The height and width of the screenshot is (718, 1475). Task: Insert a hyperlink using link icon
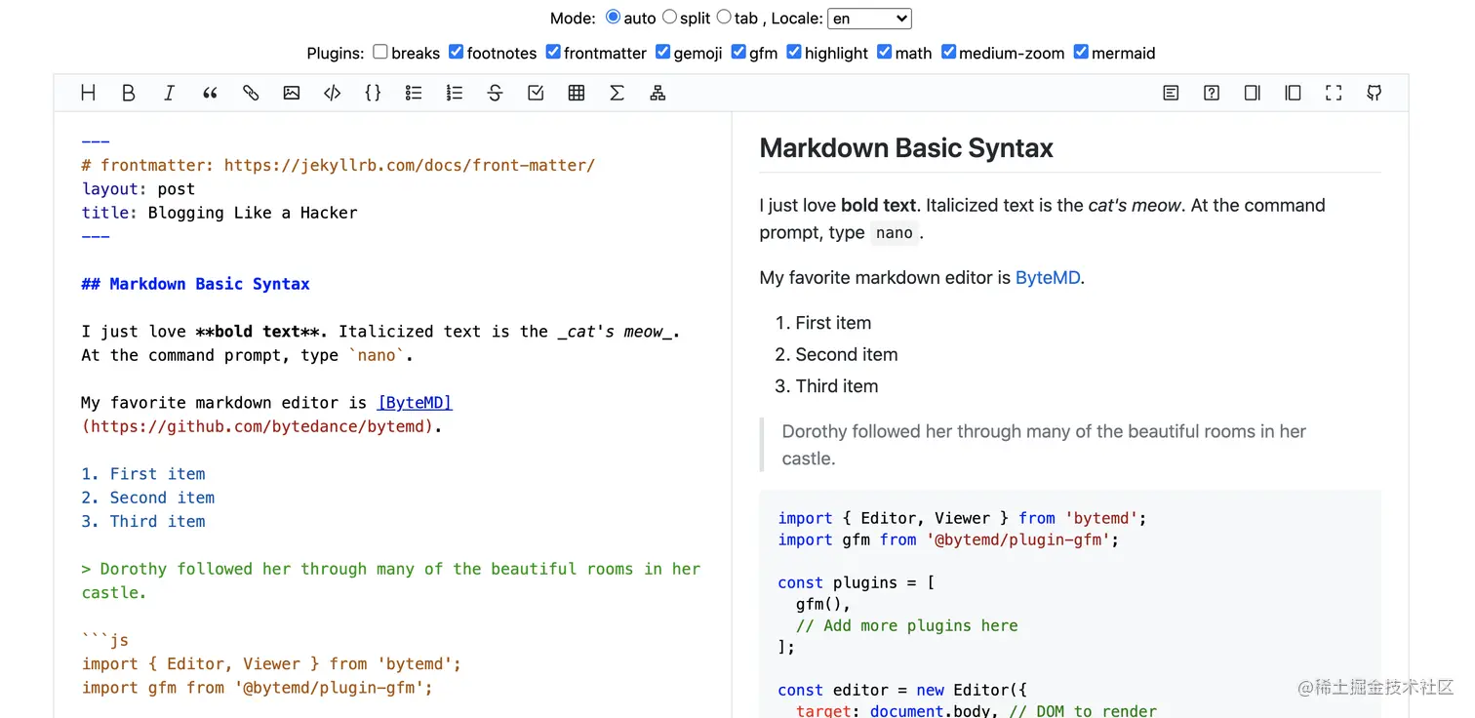(x=251, y=93)
